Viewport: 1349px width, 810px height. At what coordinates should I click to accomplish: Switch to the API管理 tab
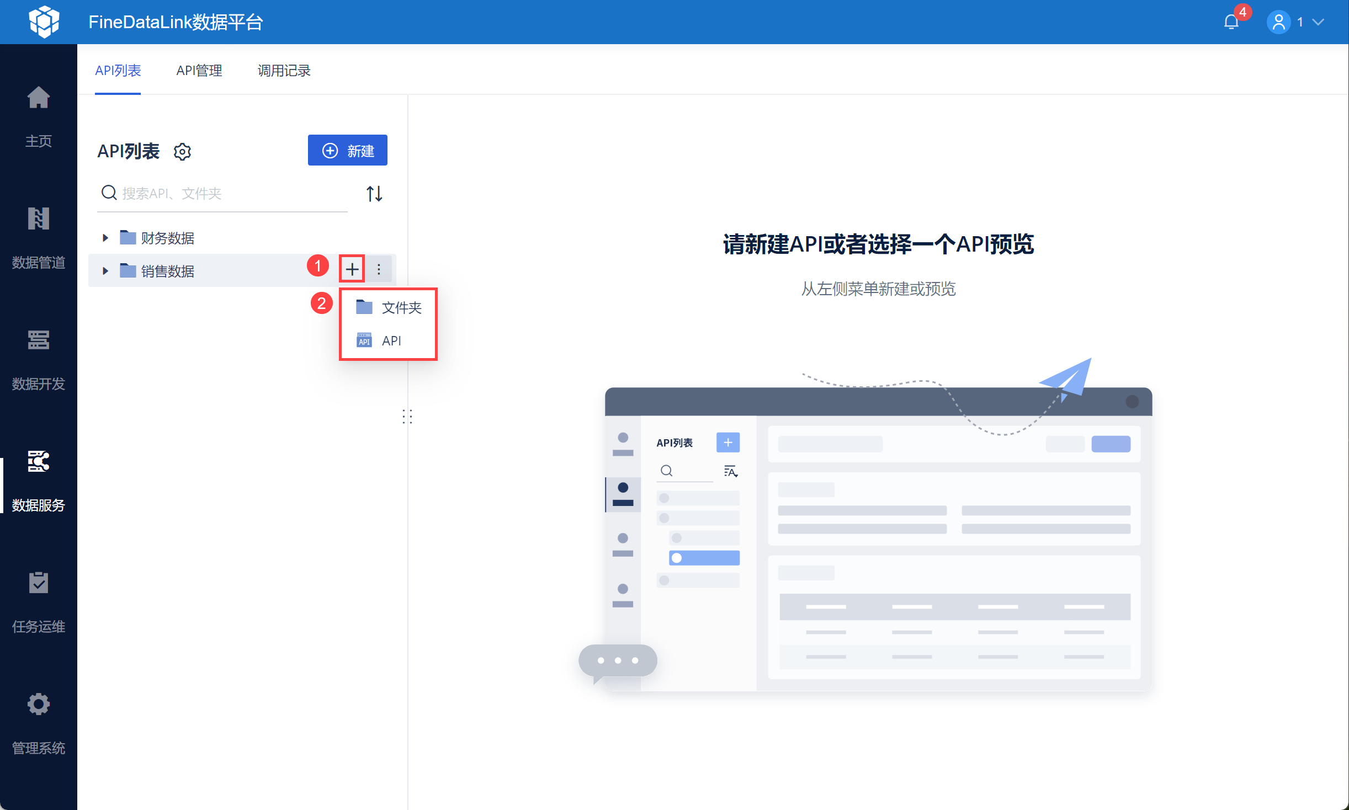point(199,70)
